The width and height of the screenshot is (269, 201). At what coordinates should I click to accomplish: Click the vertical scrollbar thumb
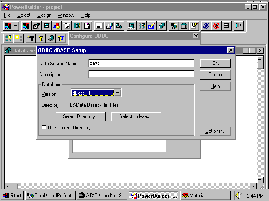260,66
